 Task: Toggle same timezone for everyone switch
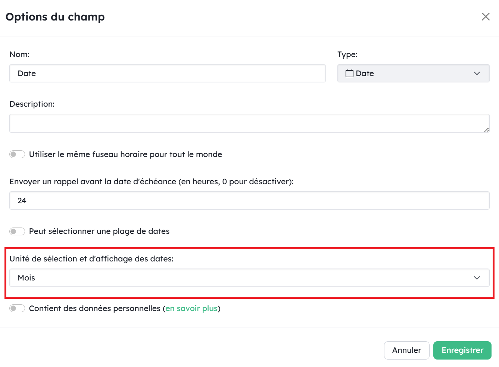[17, 154]
